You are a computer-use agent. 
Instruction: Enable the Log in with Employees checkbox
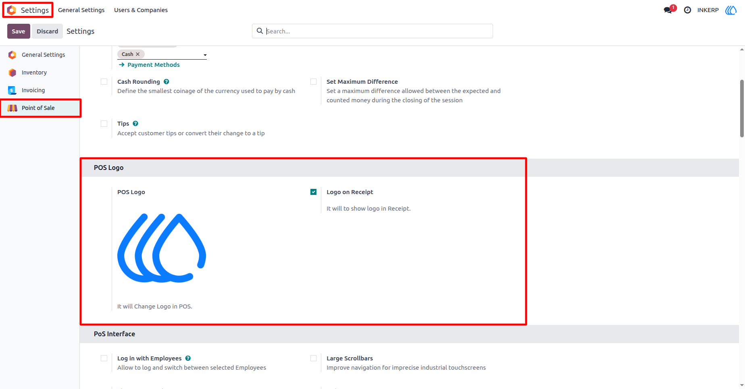coord(104,358)
